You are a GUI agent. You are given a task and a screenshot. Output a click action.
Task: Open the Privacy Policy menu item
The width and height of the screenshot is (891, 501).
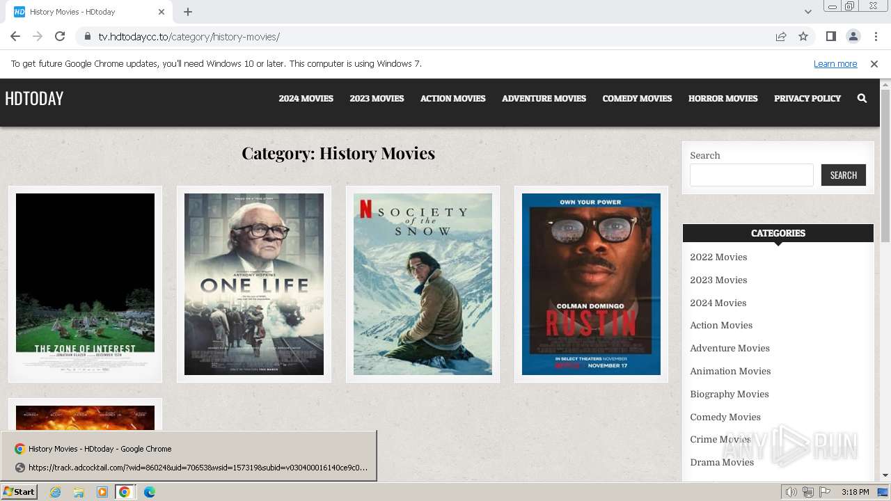tap(807, 98)
